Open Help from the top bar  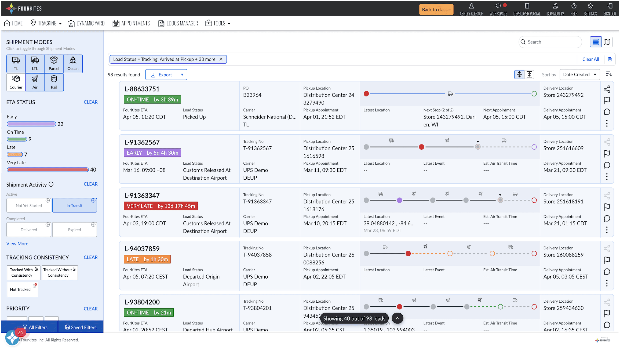(574, 9)
